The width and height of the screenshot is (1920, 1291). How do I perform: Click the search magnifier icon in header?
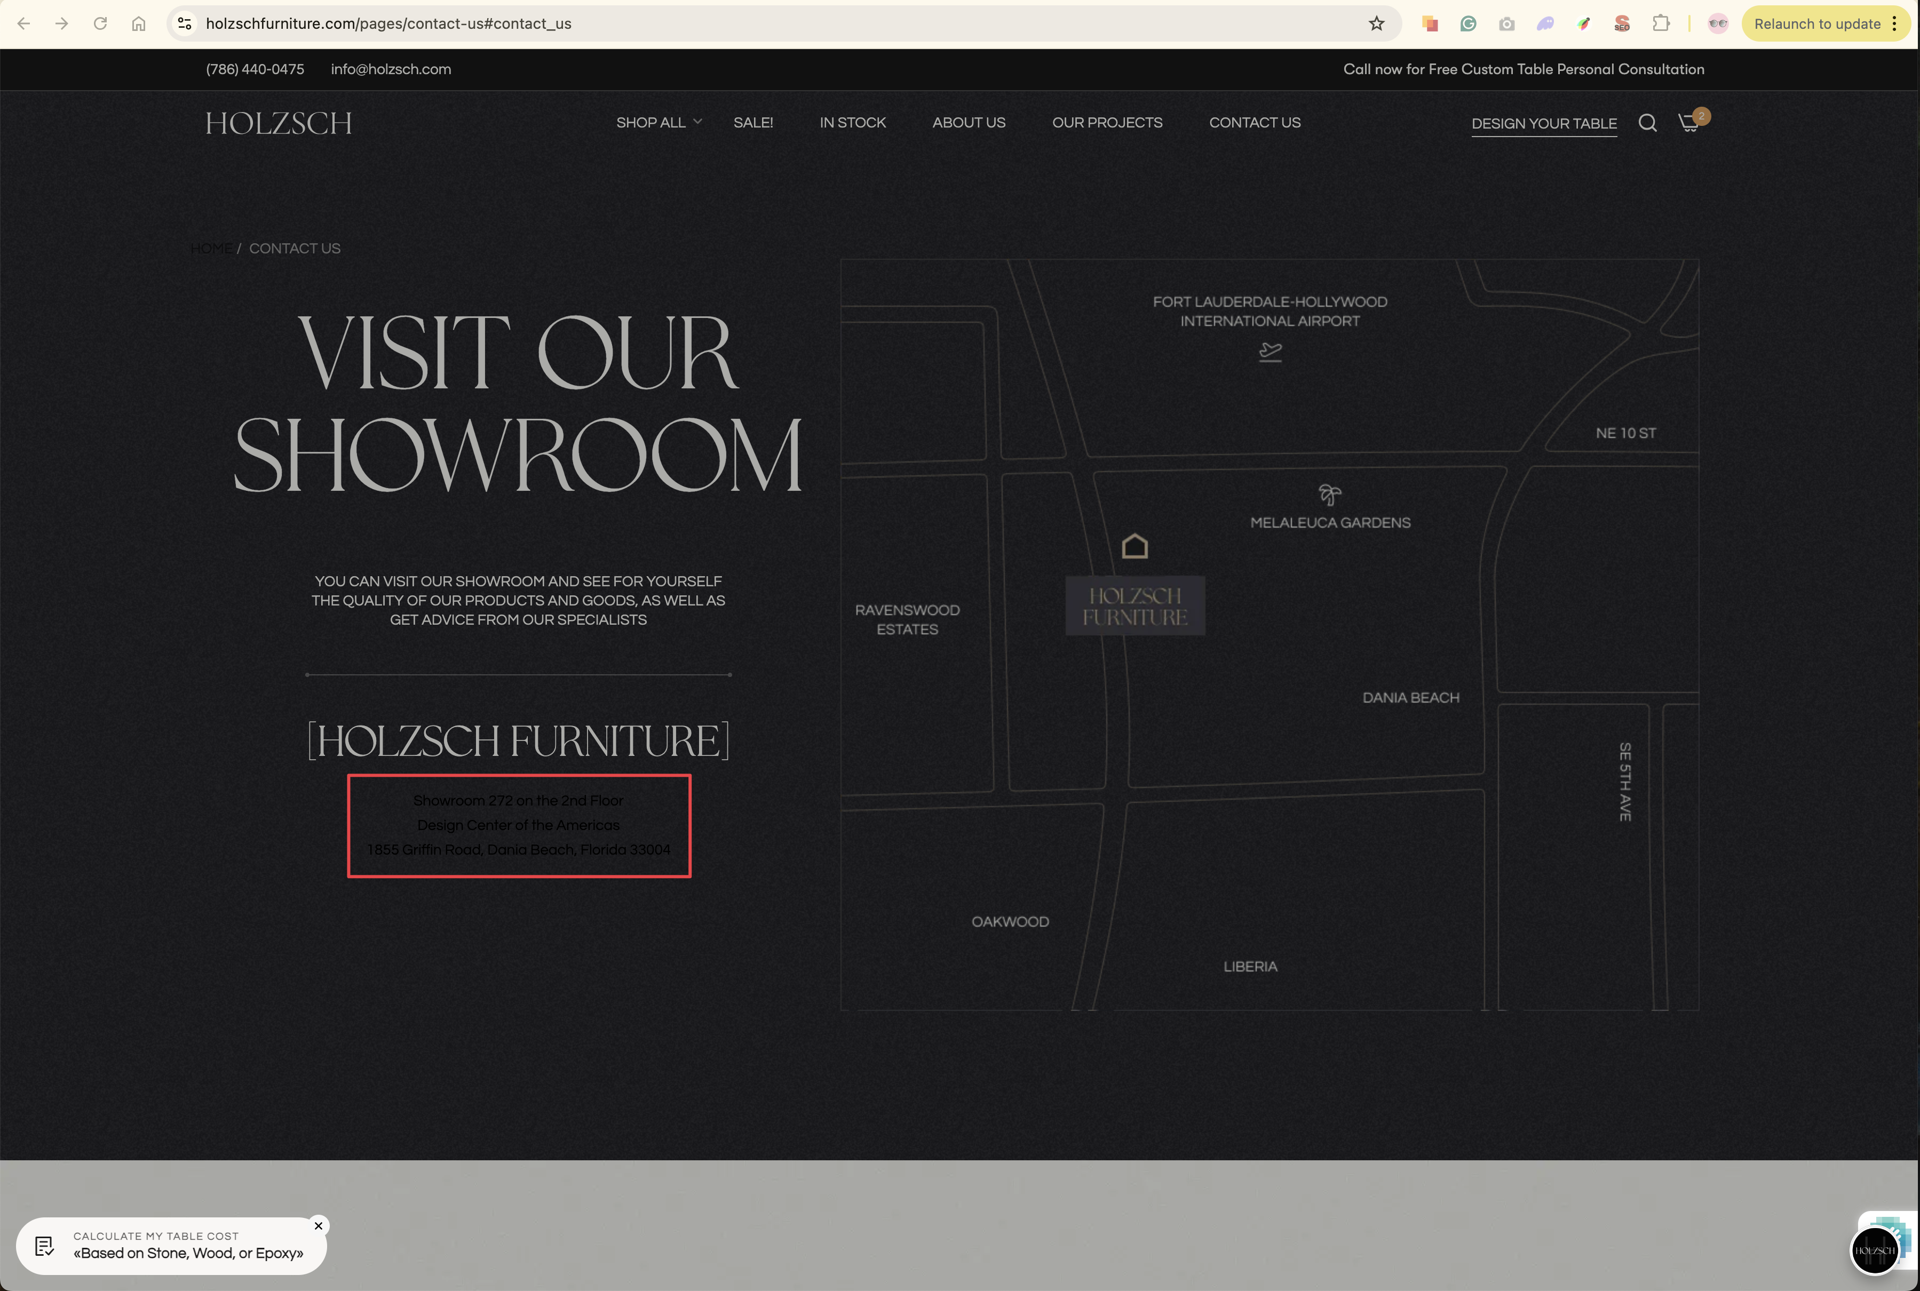1647,123
